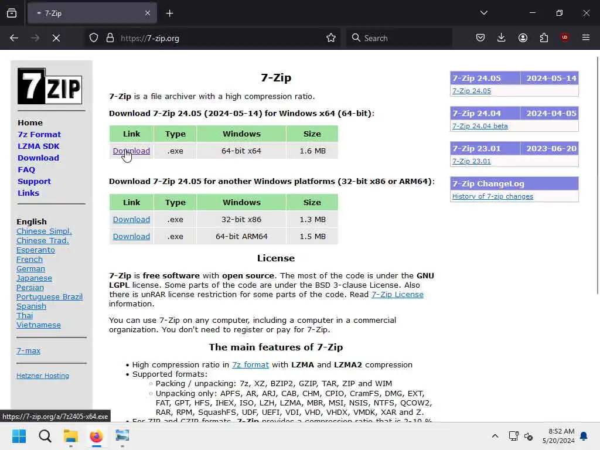This screenshot has width=600, height=450.
Task: Click the Search box in toolbar
Action: point(400,38)
